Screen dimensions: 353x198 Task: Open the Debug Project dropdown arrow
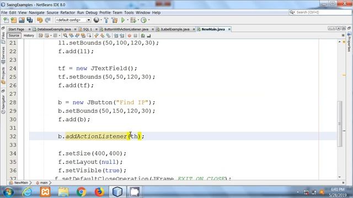[x=138, y=20]
